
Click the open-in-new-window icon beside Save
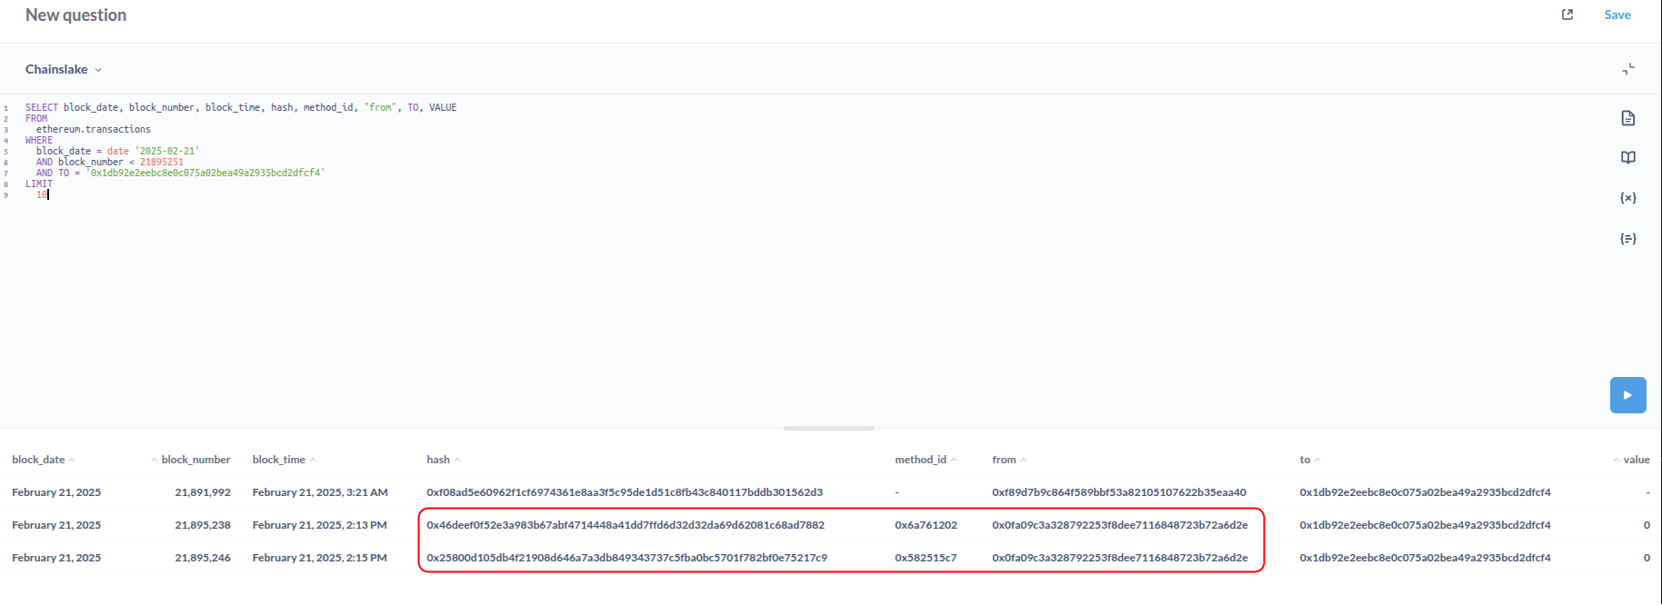[1567, 15]
